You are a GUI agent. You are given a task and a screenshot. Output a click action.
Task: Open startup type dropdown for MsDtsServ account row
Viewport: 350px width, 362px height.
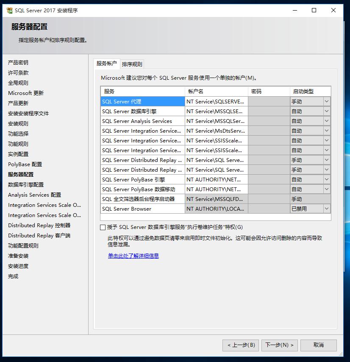click(326, 131)
